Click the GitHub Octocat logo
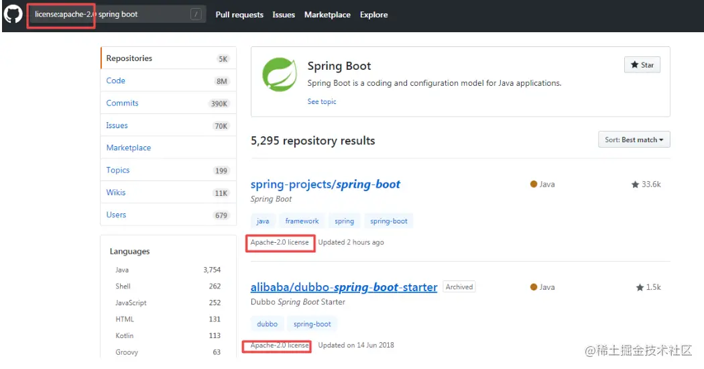This screenshot has width=704, height=369. [13, 14]
